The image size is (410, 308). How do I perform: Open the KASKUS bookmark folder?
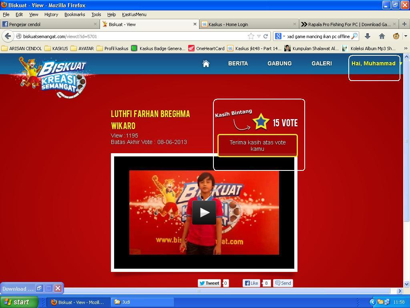tap(56, 49)
